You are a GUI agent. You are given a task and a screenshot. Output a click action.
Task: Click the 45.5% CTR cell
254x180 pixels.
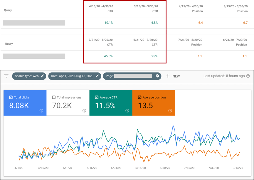coord(108,56)
